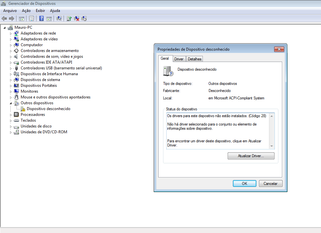Click the 'Desconhecido' manufacturer value
Viewport: 321px width, 233px height.
(220, 91)
